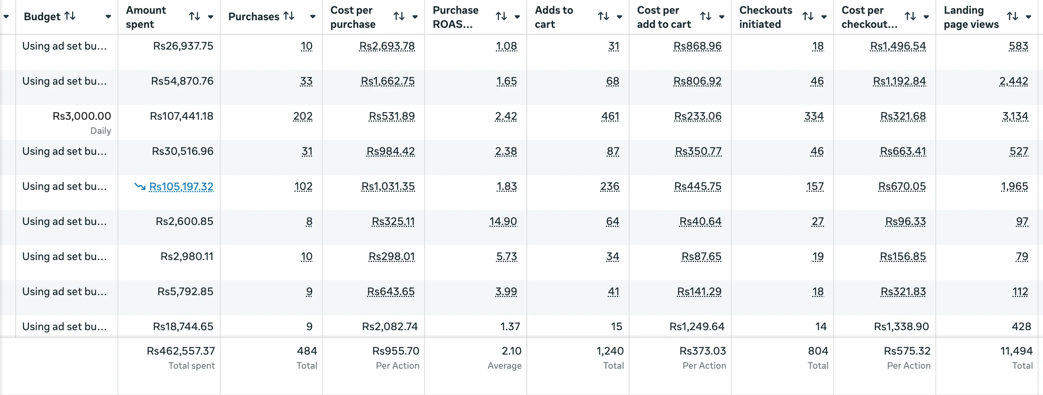Open the Amount spent column dropdown
The width and height of the screenshot is (1043, 395).
point(211,17)
